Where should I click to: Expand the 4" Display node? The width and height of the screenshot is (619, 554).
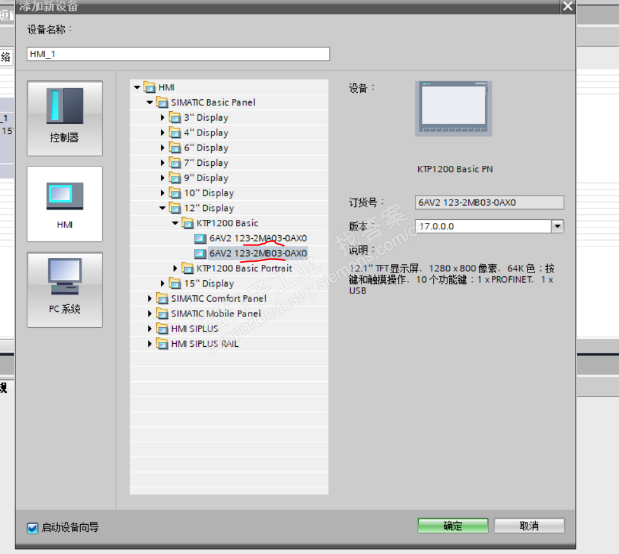[162, 133]
